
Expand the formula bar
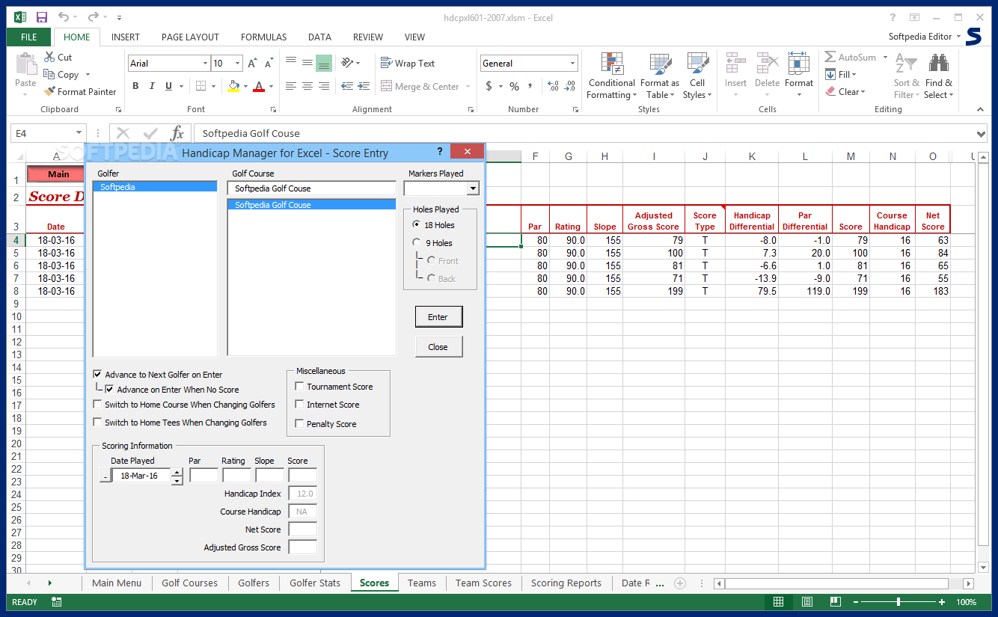982,134
